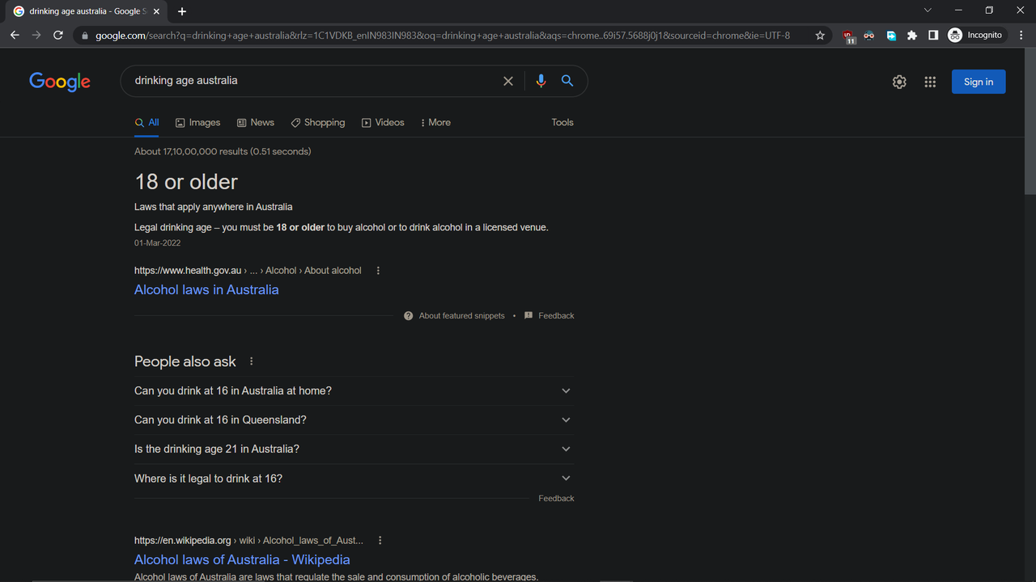The image size is (1036, 582).
Task: Click the 18 or older answer heading
Action: [x=186, y=182]
